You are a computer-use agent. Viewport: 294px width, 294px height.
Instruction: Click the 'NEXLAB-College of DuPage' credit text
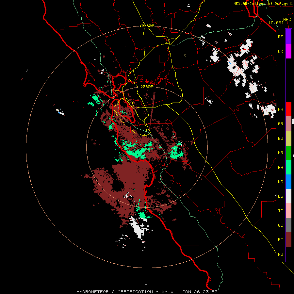pyautogui.click(x=261, y=4)
